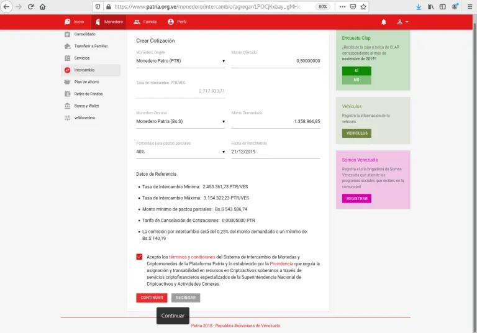
Task: Open the browser hamburger menu
Action: pos(470,7)
